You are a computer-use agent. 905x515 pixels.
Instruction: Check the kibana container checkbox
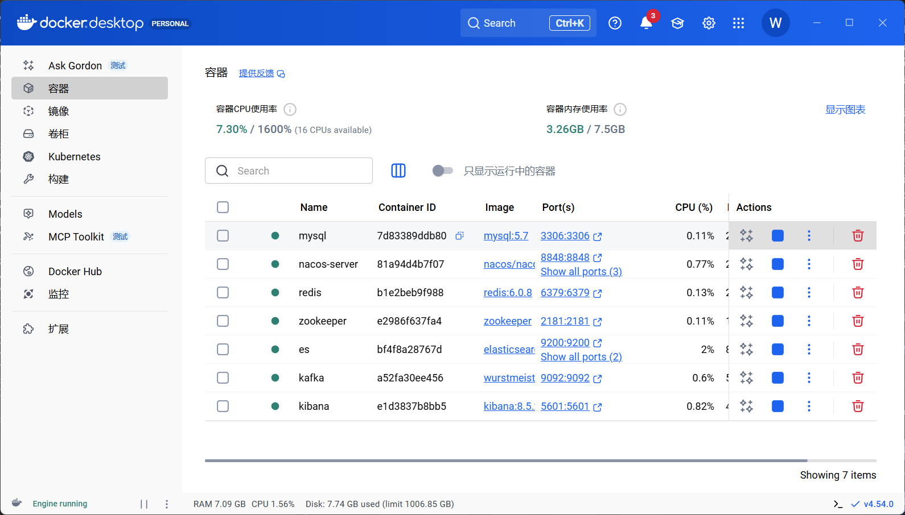coord(223,406)
